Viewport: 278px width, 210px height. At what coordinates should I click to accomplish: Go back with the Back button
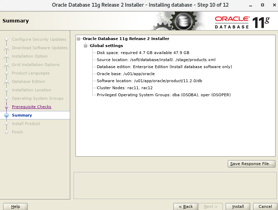[185, 206]
